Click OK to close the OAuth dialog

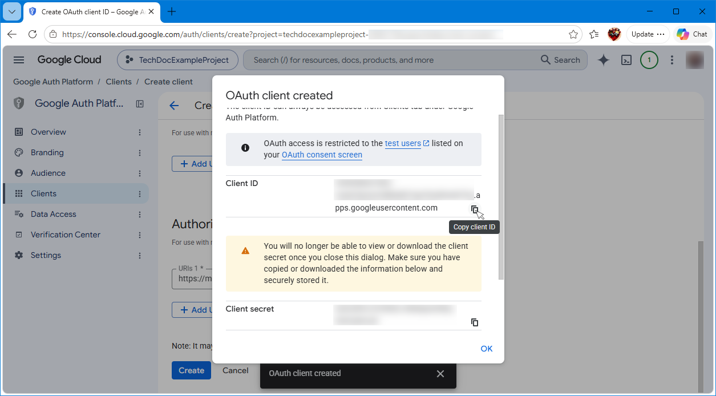(x=487, y=349)
